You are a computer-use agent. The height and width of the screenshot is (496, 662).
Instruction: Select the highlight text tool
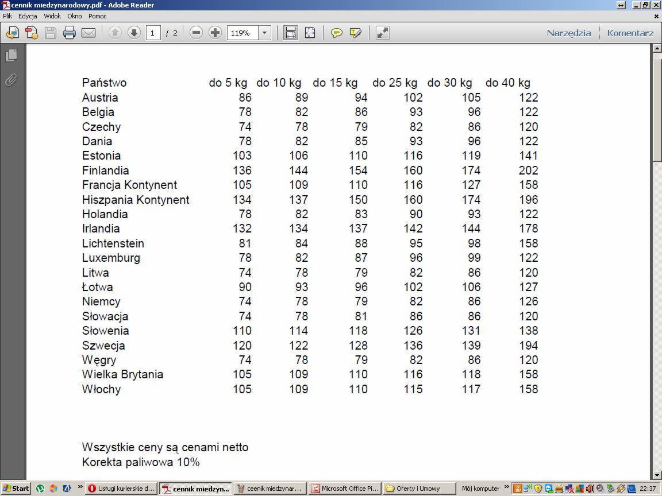coord(356,33)
